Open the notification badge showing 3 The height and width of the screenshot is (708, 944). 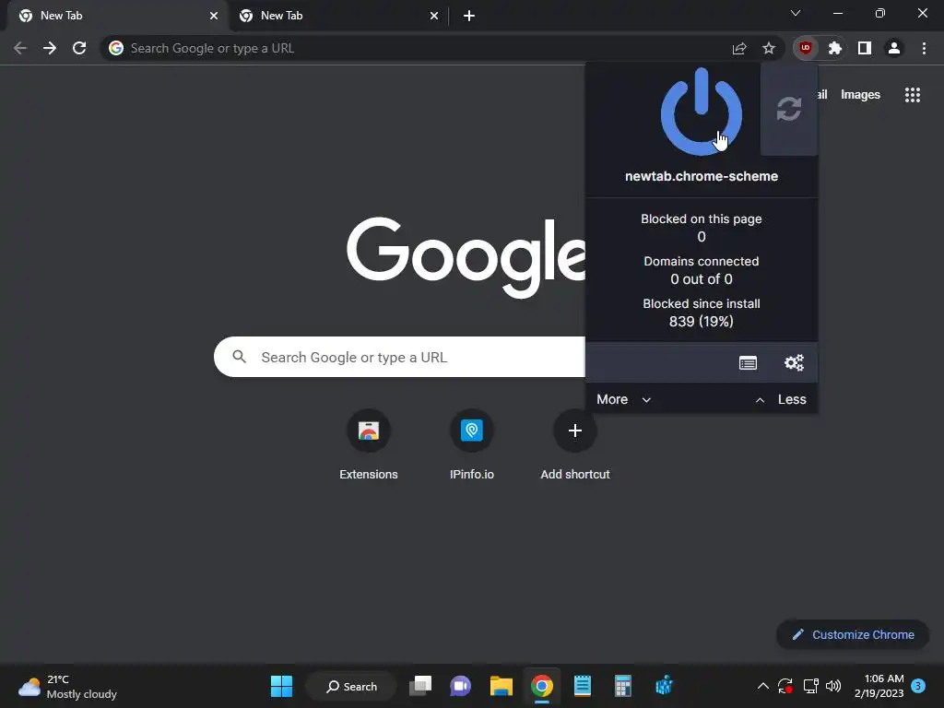coord(918,686)
